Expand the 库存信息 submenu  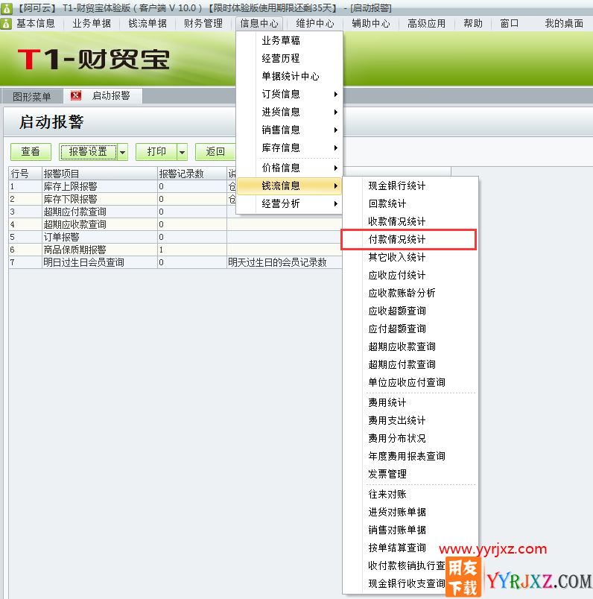[289, 148]
